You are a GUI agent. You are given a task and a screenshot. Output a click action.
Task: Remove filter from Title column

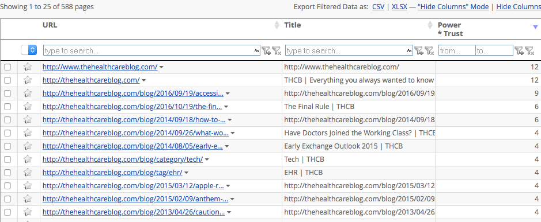point(429,51)
